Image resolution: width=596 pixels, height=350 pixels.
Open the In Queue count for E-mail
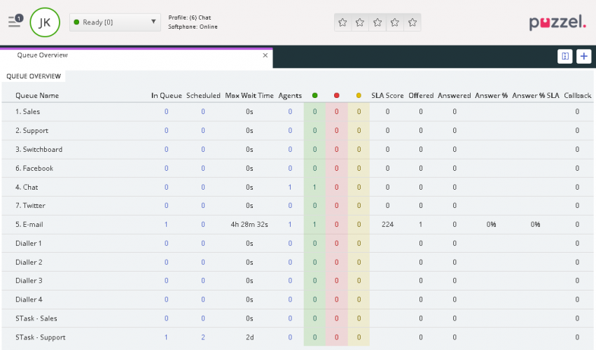166,225
